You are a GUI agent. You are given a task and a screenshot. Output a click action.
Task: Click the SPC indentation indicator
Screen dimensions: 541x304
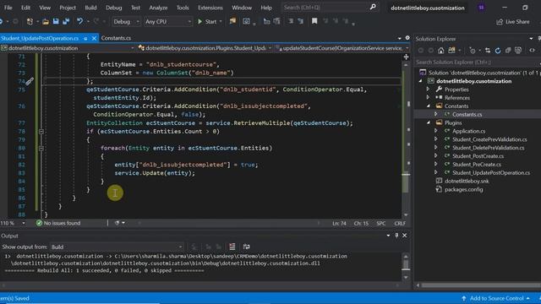pyautogui.click(x=381, y=223)
